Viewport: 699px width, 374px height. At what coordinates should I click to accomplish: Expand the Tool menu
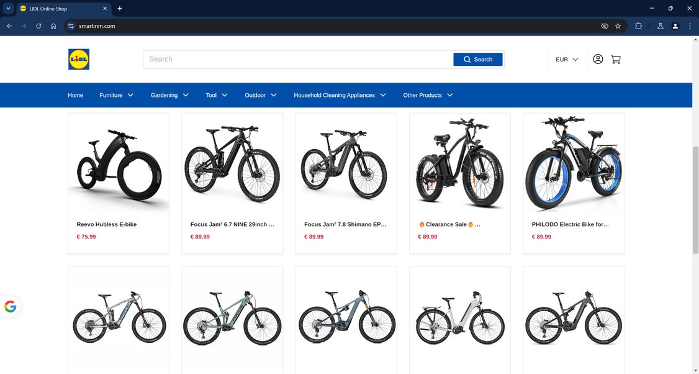click(217, 95)
